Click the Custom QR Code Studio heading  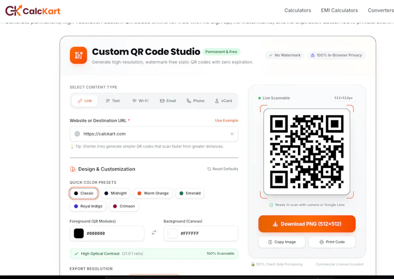[146, 52]
